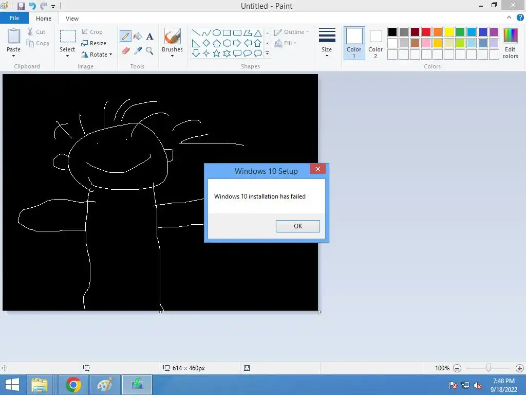This screenshot has height=395, width=526.
Task: Open File Explorer from taskbar
Action: 40,385
